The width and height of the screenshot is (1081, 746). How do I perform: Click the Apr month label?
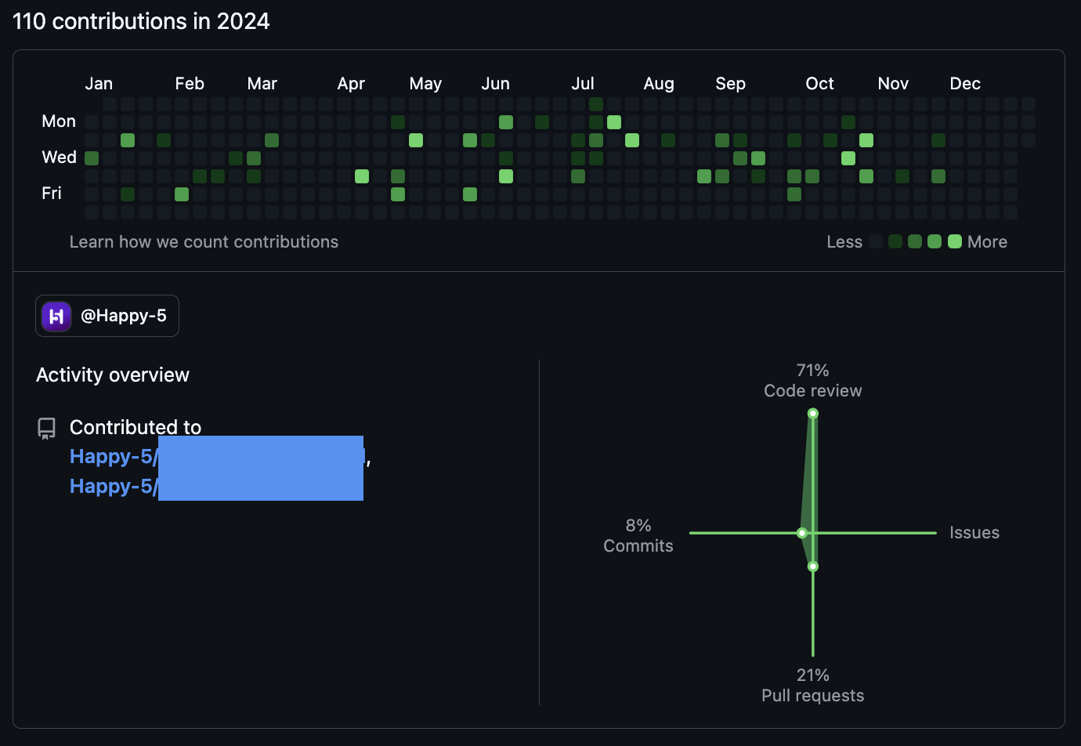click(351, 83)
